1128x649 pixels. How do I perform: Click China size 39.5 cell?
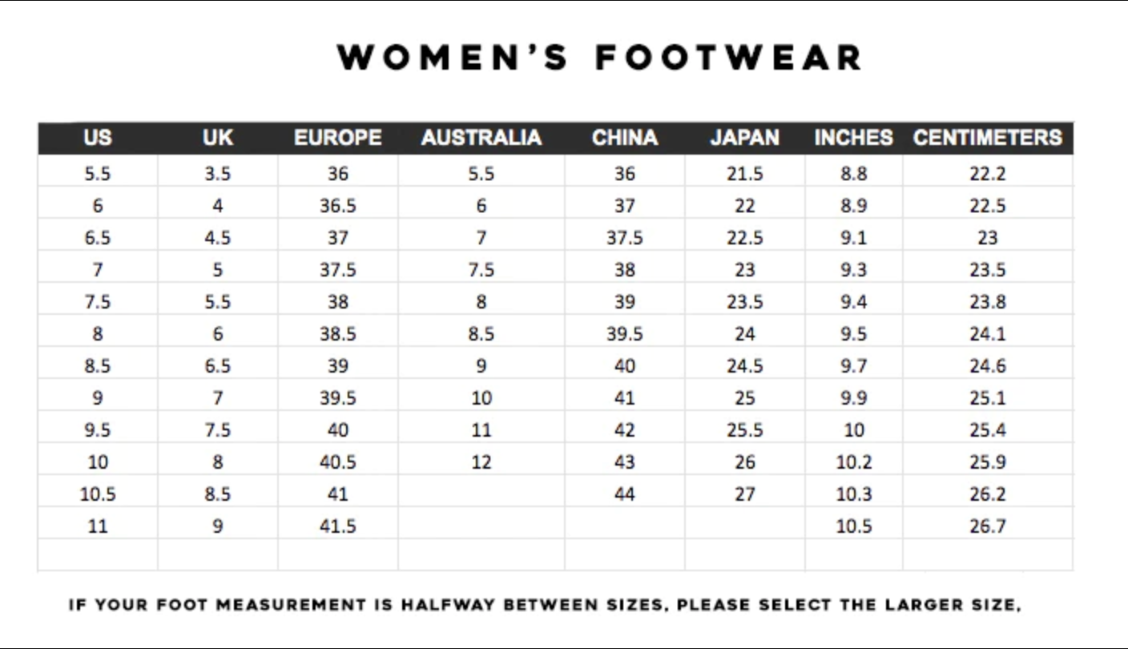point(624,334)
